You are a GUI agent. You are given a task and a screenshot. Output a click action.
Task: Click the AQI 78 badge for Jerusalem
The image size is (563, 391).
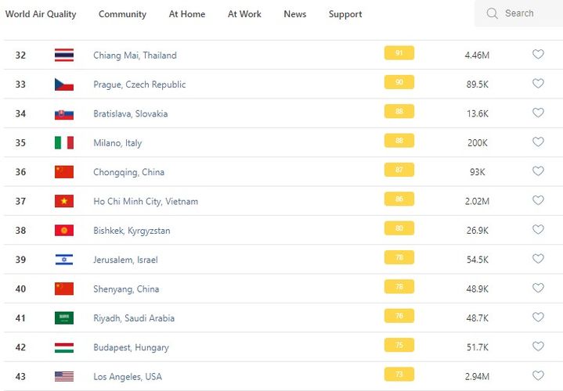399,257
